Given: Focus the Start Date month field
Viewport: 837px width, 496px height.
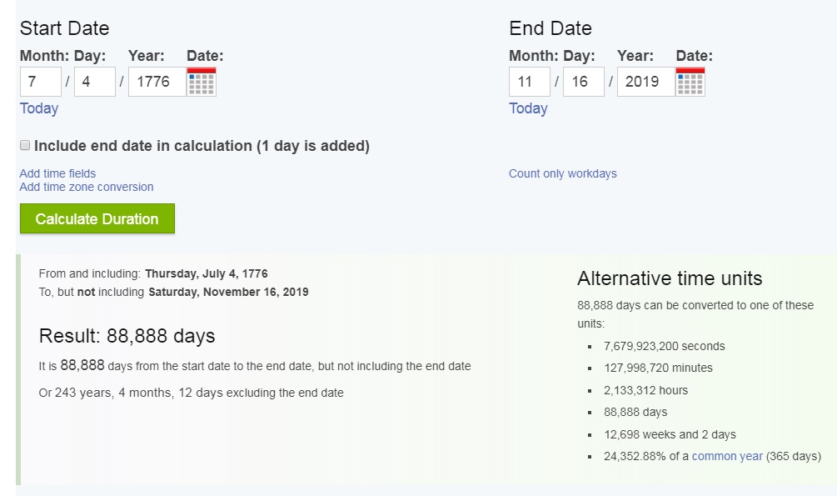Looking at the screenshot, I should point(41,82).
